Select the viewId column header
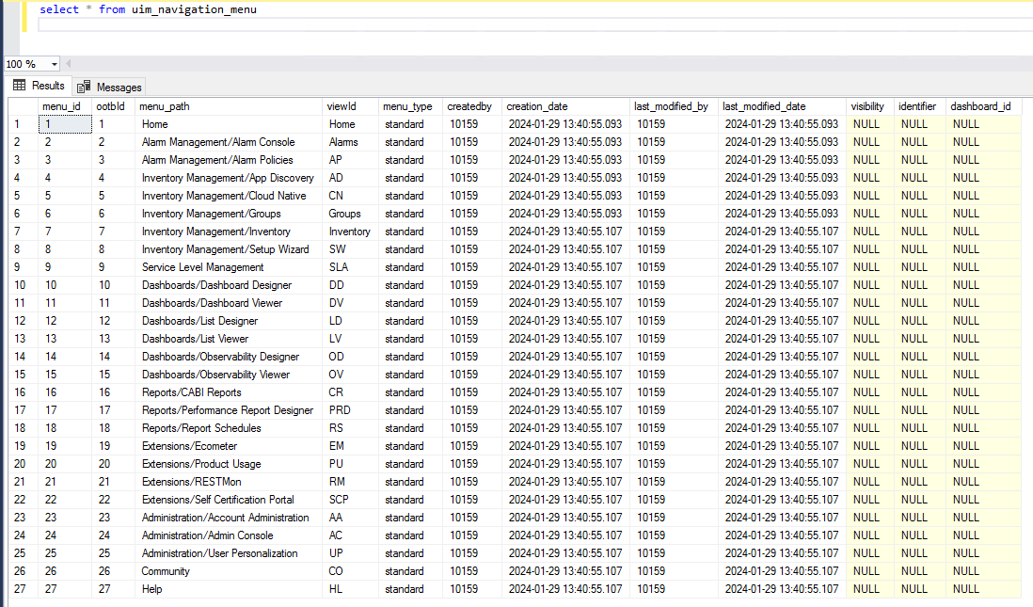1033x607 pixels. pyautogui.click(x=341, y=106)
